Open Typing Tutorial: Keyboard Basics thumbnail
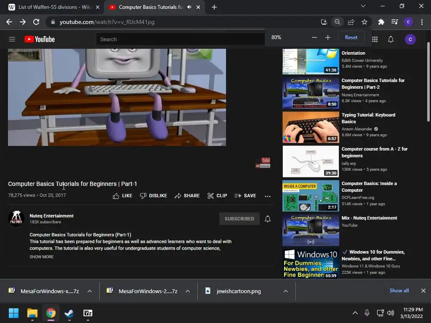This screenshot has width=431, height=323. pos(311,127)
